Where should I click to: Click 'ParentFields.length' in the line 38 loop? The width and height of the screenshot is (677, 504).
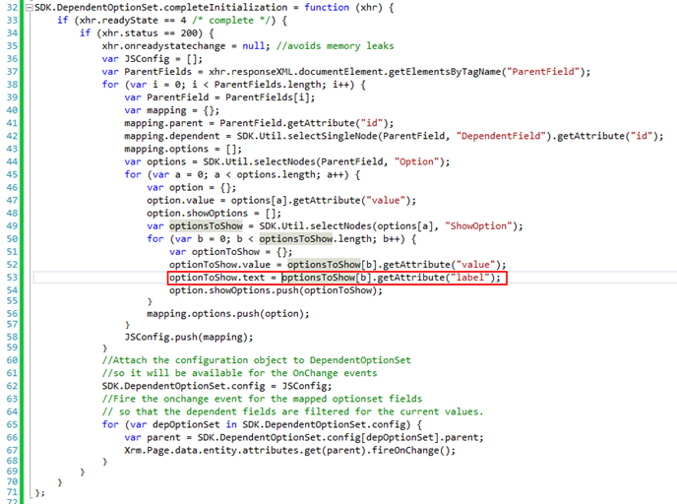(x=268, y=85)
